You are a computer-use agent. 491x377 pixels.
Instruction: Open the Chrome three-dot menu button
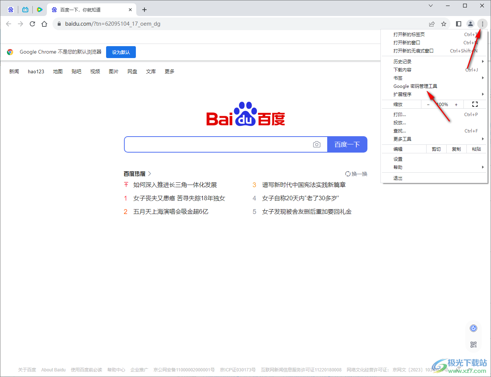tap(482, 24)
